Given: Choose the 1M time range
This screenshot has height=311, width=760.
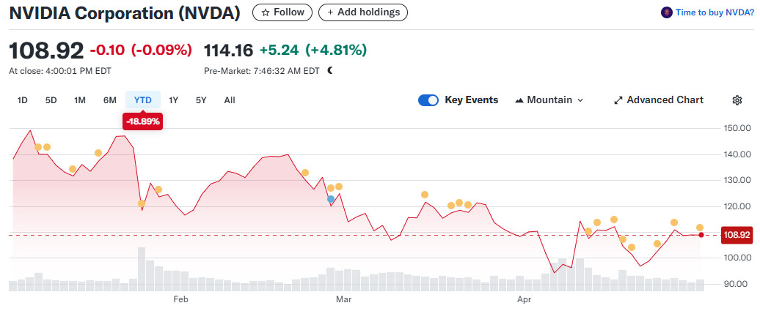Looking at the screenshot, I should coord(80,100).
